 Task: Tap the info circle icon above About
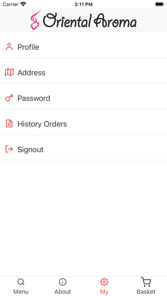[x=63, y=282]
